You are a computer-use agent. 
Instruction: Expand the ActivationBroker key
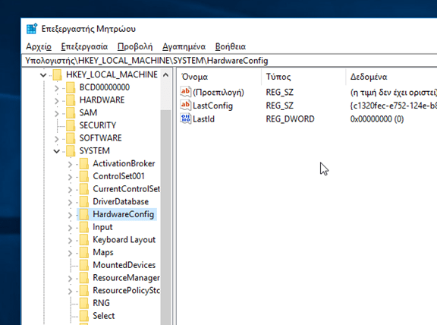click(x=70, y=164)
